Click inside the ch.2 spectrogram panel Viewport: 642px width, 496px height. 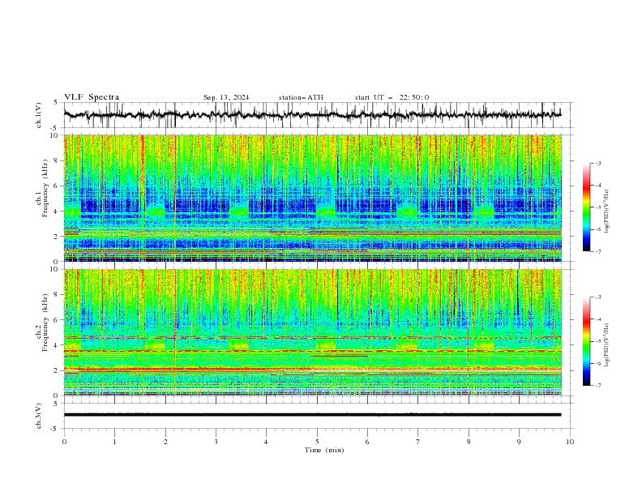pos(312,332)
